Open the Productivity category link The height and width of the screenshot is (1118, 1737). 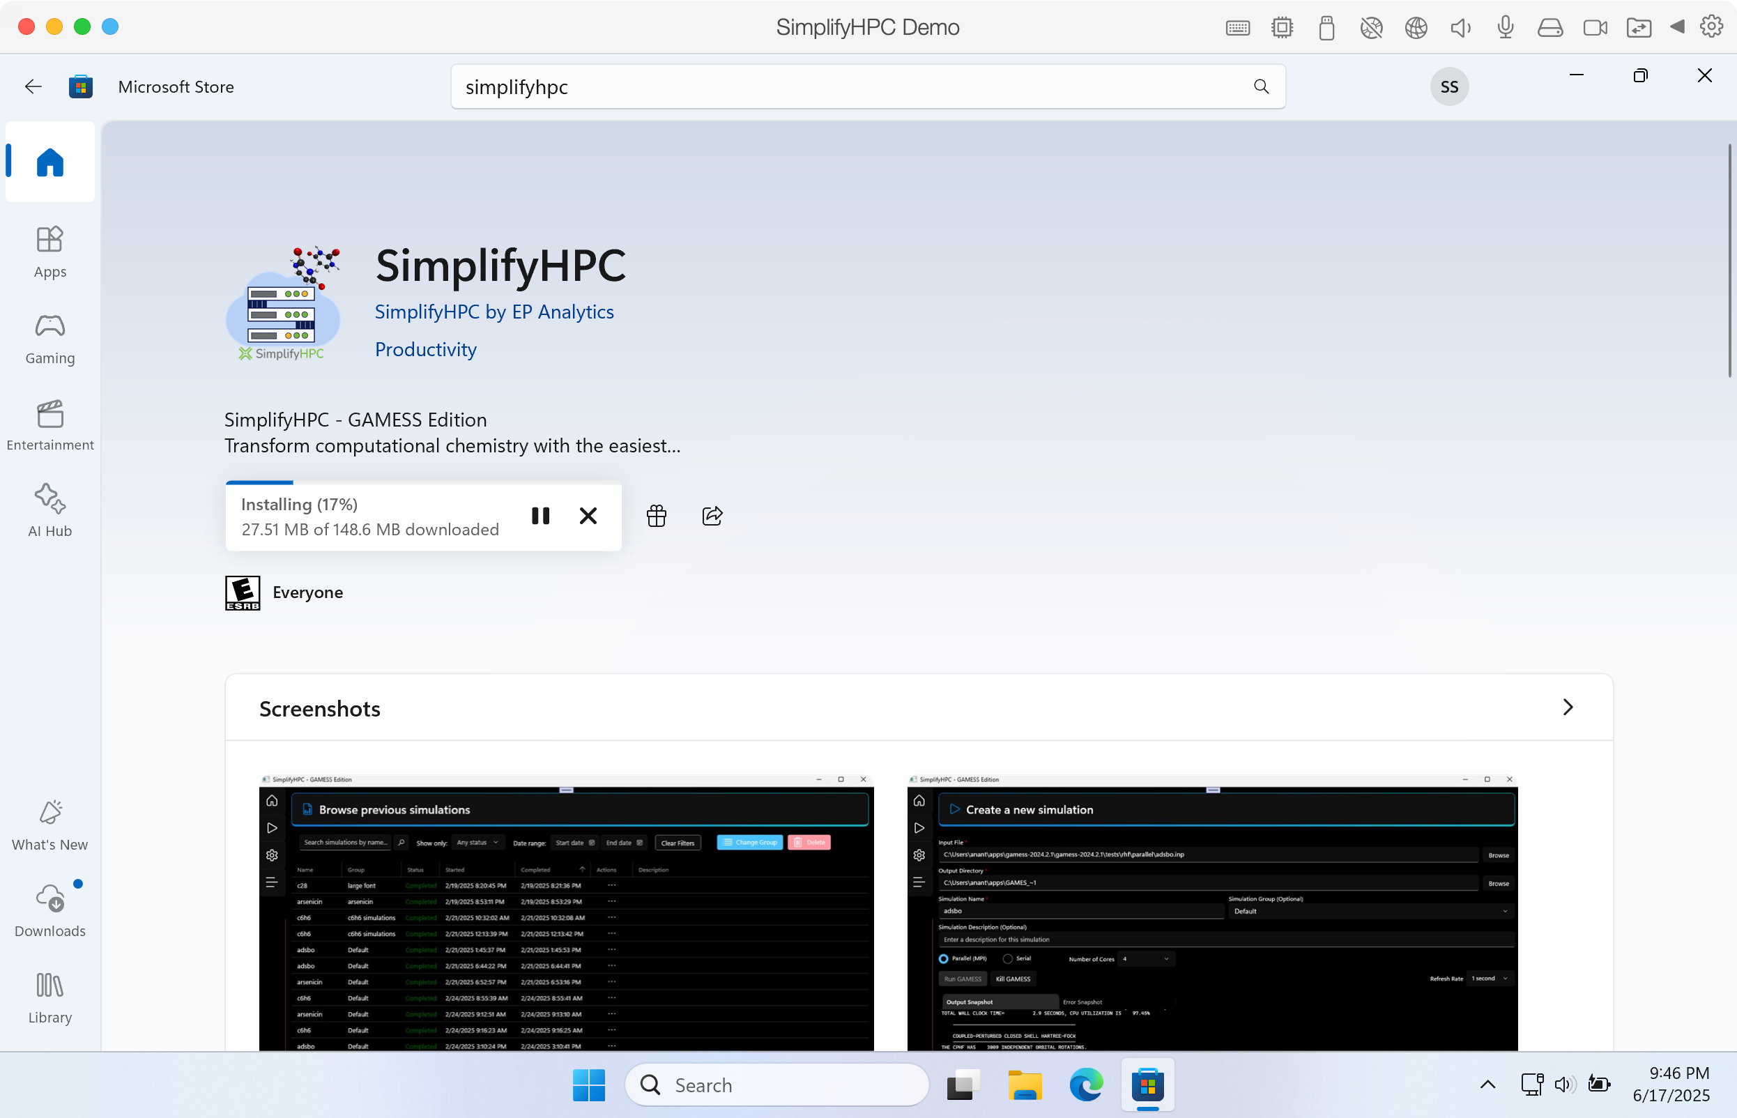(425, 349)
